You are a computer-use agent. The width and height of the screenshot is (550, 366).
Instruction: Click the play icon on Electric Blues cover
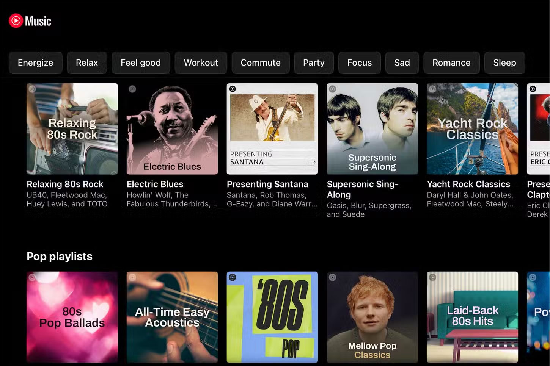tap(132, 89)
